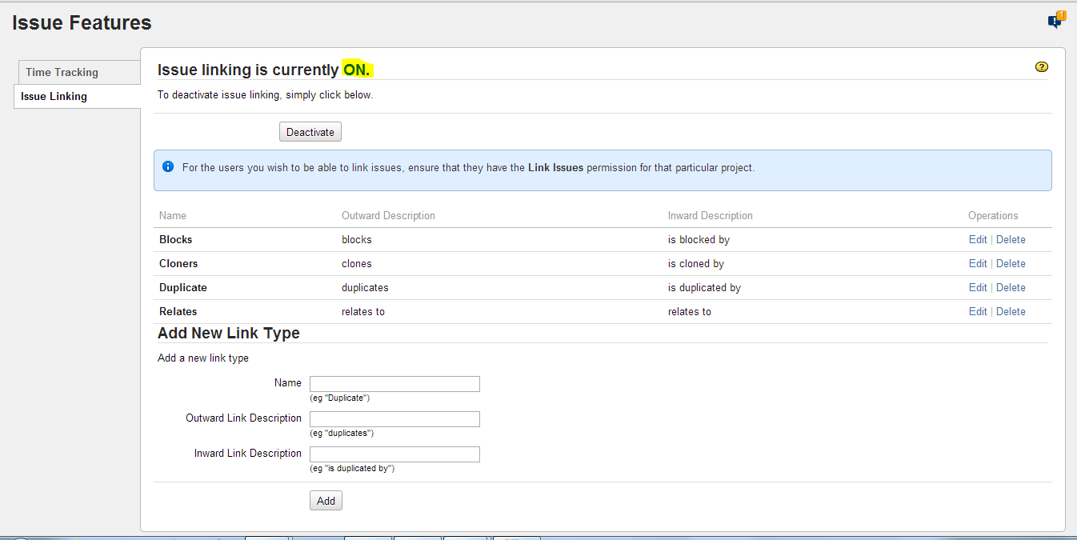Open the feedback notification icon
Image resolution: width=1077 pixels, height=540 pixels.
pyautogui.click(x=1056, y=21)
